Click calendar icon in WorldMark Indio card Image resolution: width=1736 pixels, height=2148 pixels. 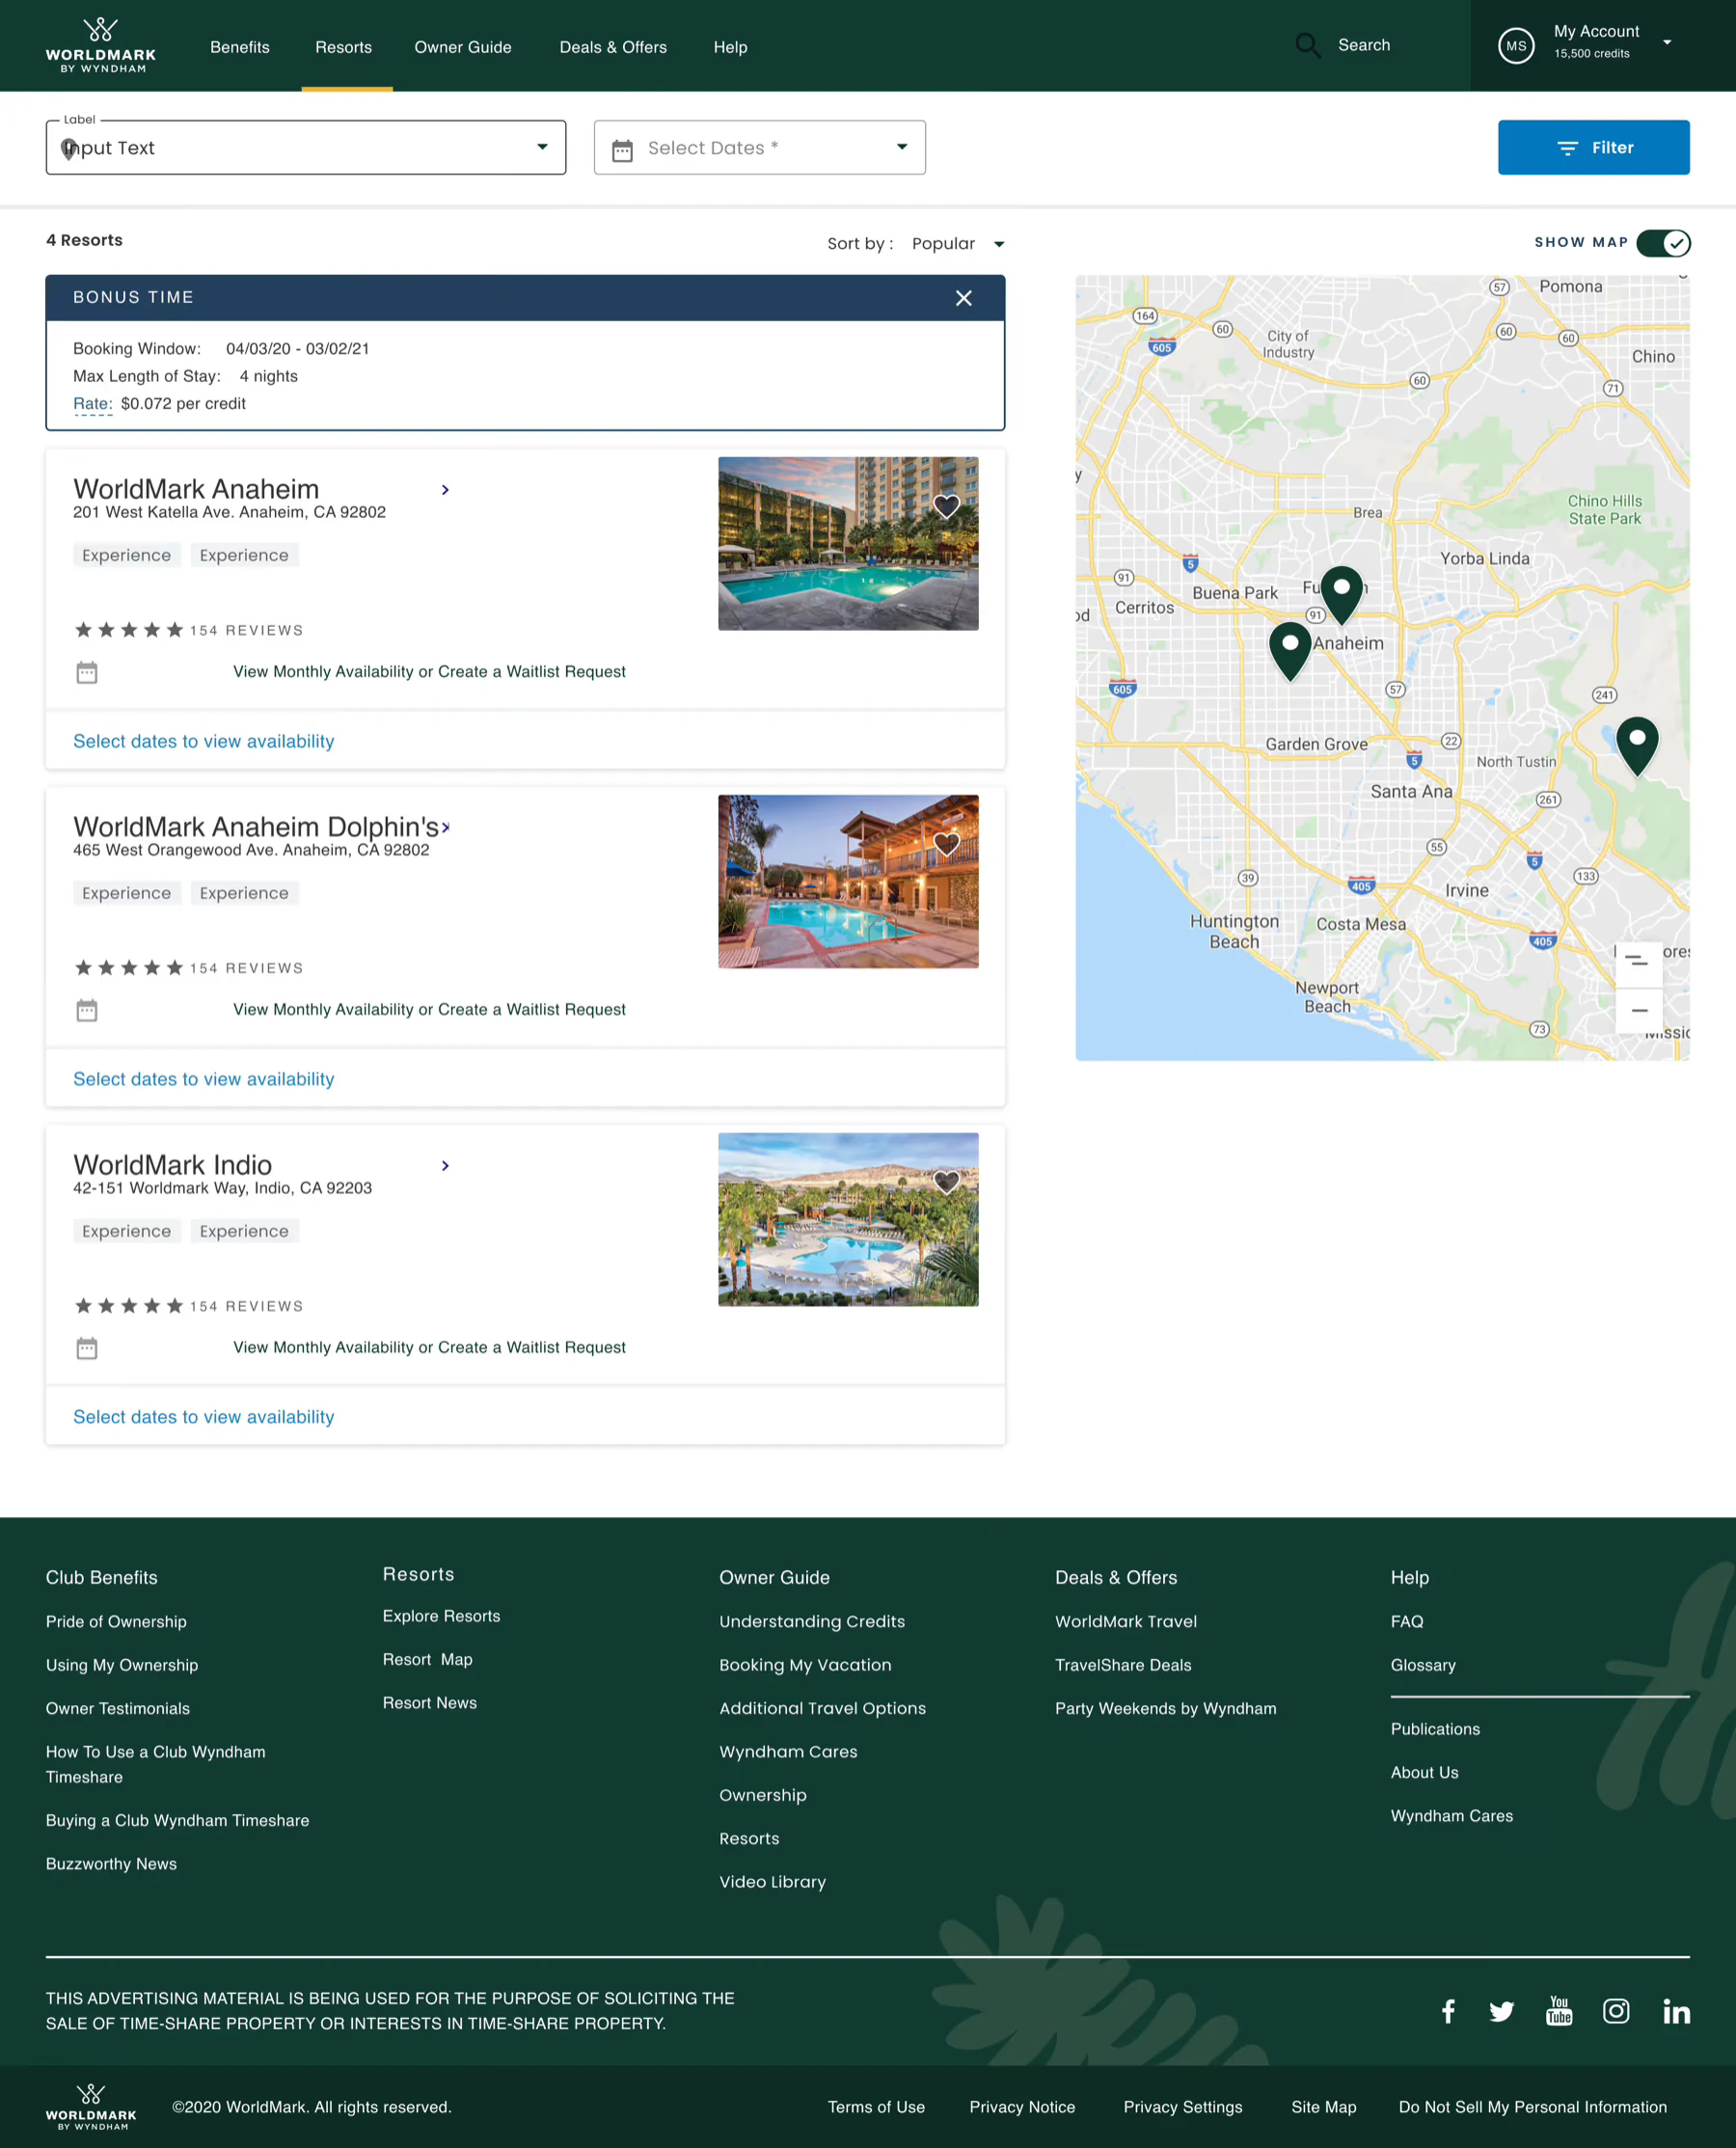click(87, 1348)
